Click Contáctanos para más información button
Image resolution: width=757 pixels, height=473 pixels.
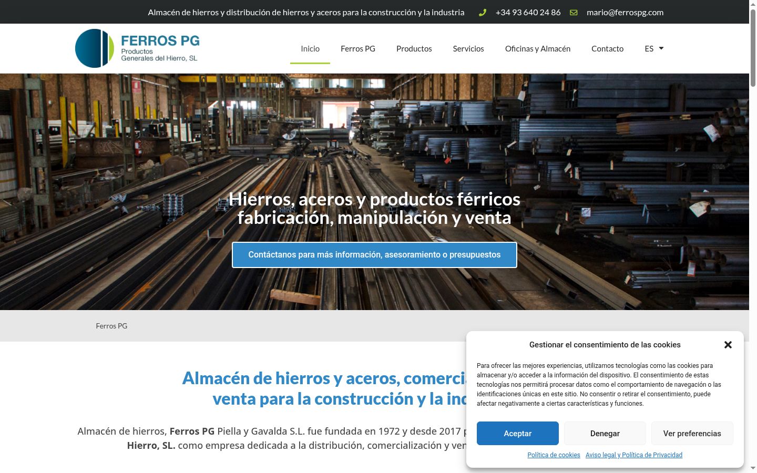[374, 255]
